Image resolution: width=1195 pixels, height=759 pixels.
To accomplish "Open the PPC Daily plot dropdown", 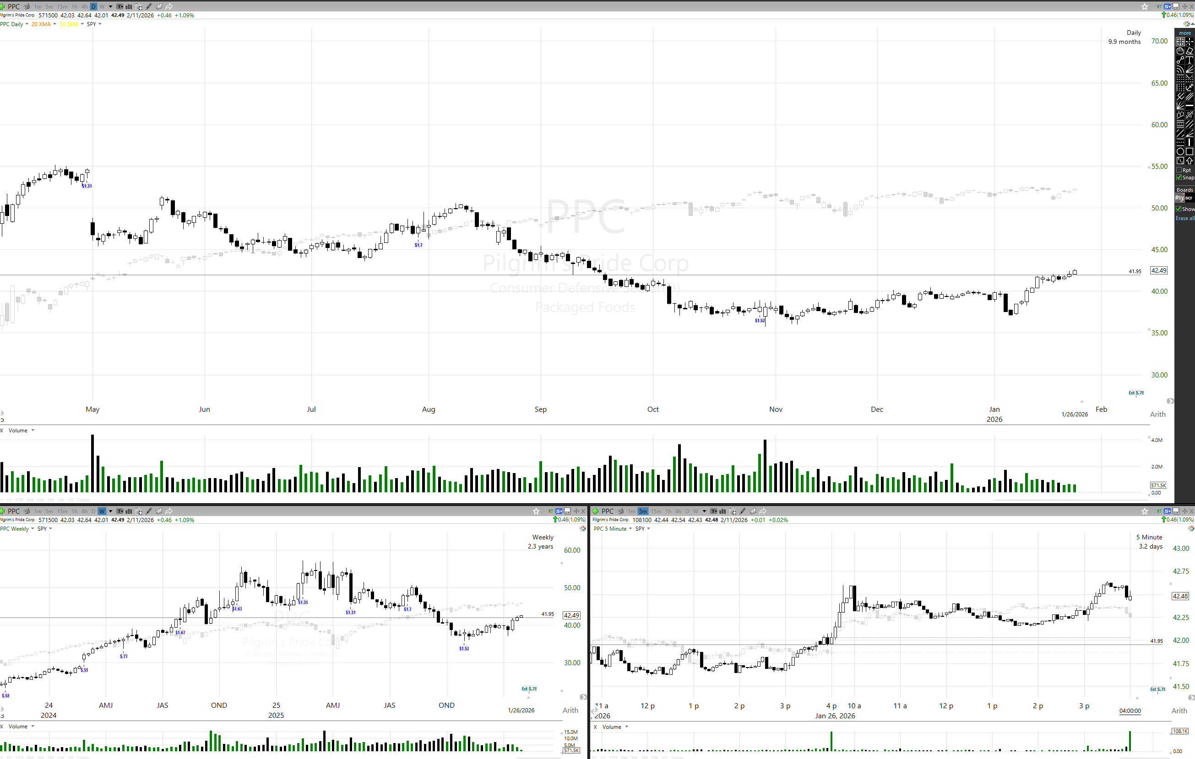I will click(27, 24).
